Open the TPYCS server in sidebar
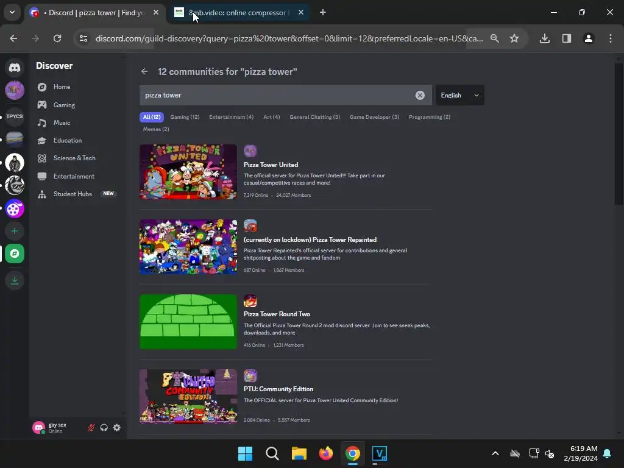This screenshot has height=468, width=624. click(x=15, y=116)
